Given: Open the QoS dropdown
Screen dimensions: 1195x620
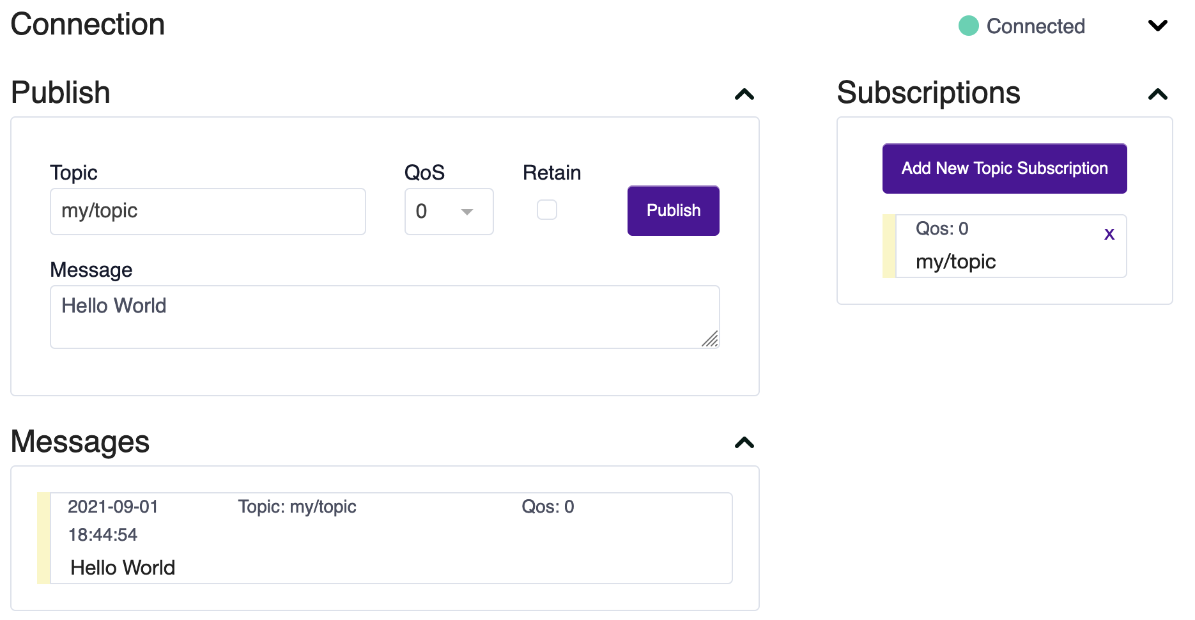Looking at the screenshot, I should click(449, 212).
